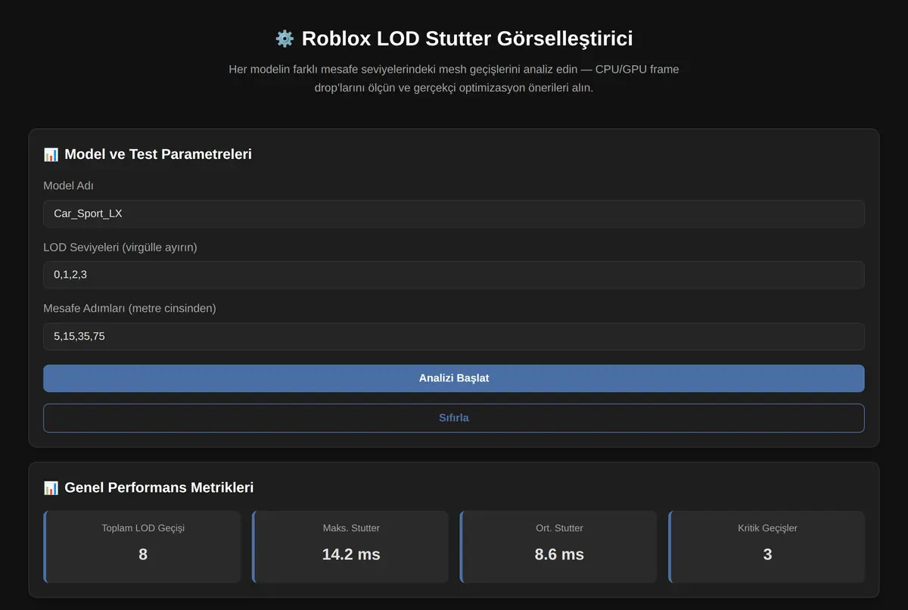This screenshot has height=610, width=908.
Task: Click the chart icon next to Model ve Test Parametreleri
Action: pyautogui.click(x=51, y=154)
